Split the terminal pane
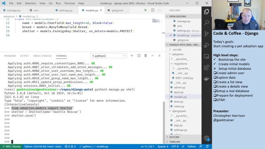 [139, 56]
